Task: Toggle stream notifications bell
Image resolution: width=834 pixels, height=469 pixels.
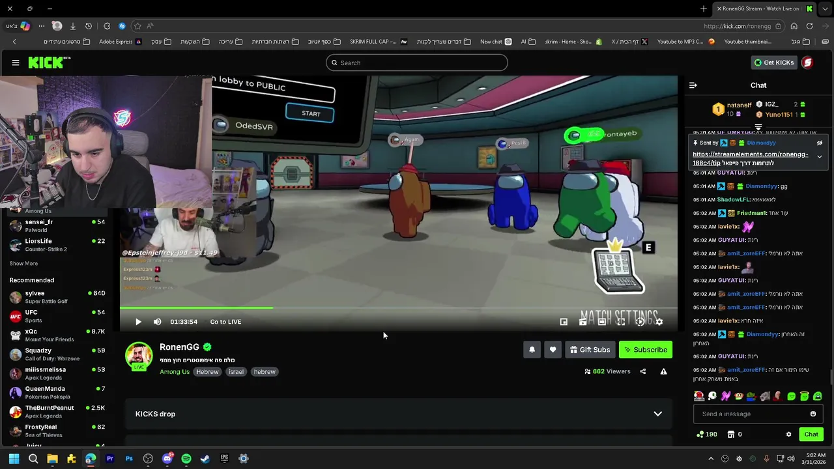Action: point(532,350)
